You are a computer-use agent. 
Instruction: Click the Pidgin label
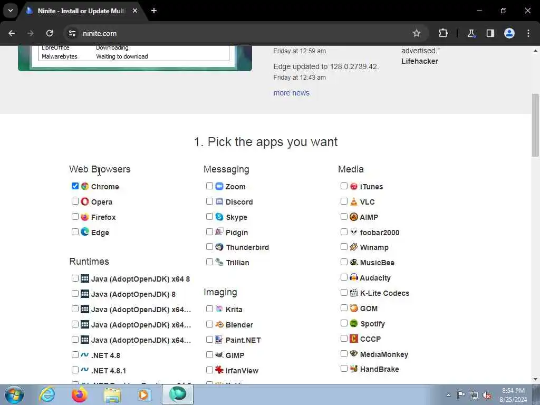click(x=237, y=233)
